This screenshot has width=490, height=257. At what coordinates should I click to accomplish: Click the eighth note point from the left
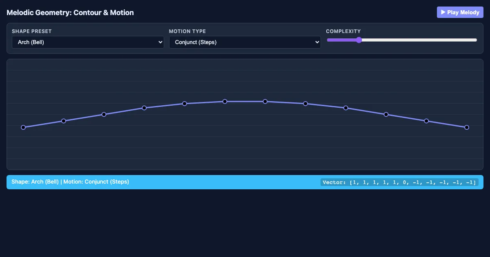click(x=305, y=104)
